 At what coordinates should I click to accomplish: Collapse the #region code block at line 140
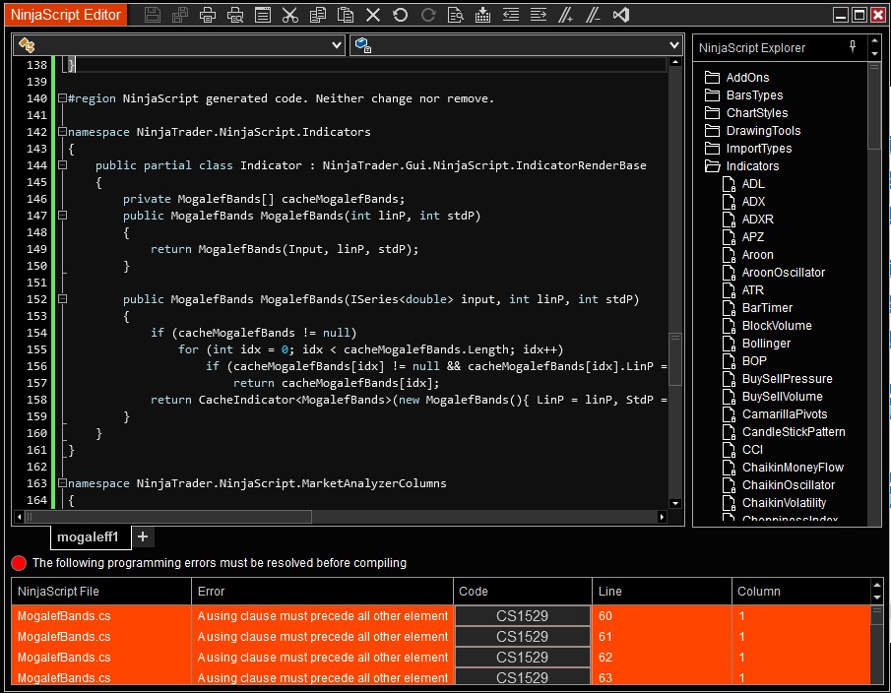click(x=63, y=98)
